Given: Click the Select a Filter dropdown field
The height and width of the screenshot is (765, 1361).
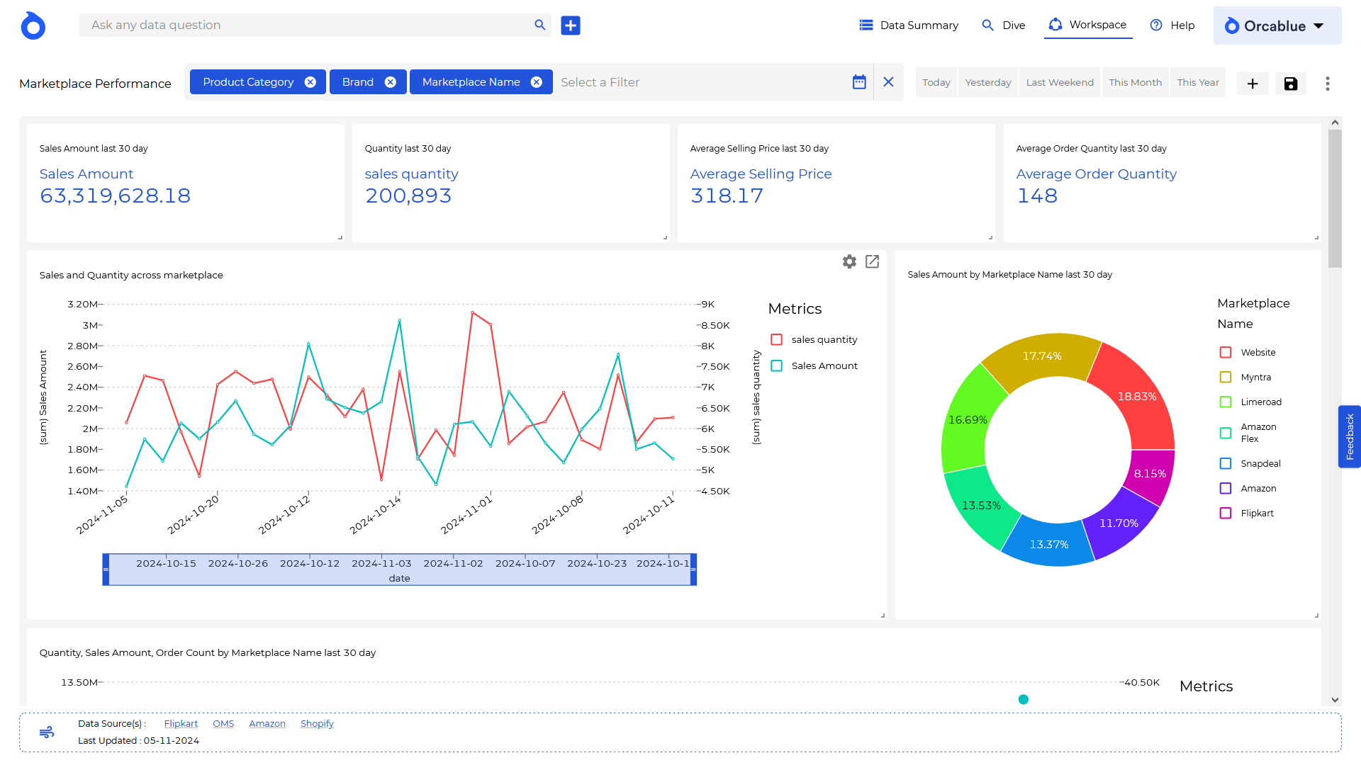Looking at the screenshot, I should (702, 82).
